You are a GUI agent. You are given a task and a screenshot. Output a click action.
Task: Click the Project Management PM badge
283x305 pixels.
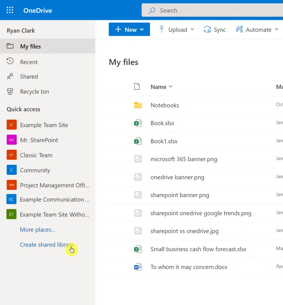pyautogui.click(x=12, y=185)
